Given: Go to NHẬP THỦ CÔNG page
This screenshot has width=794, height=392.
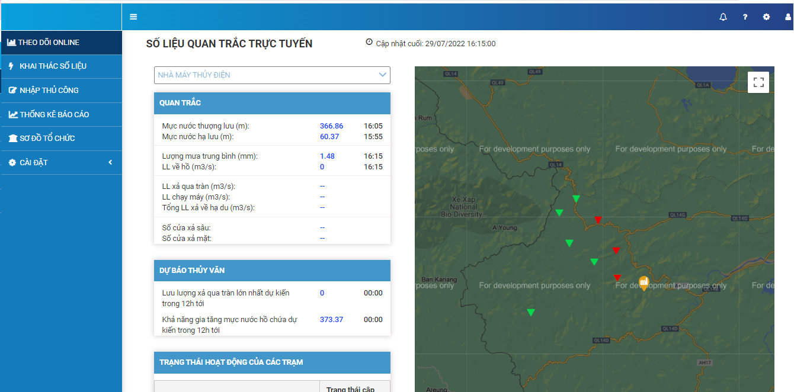Looking at the screenshot, I should point(49,91).
